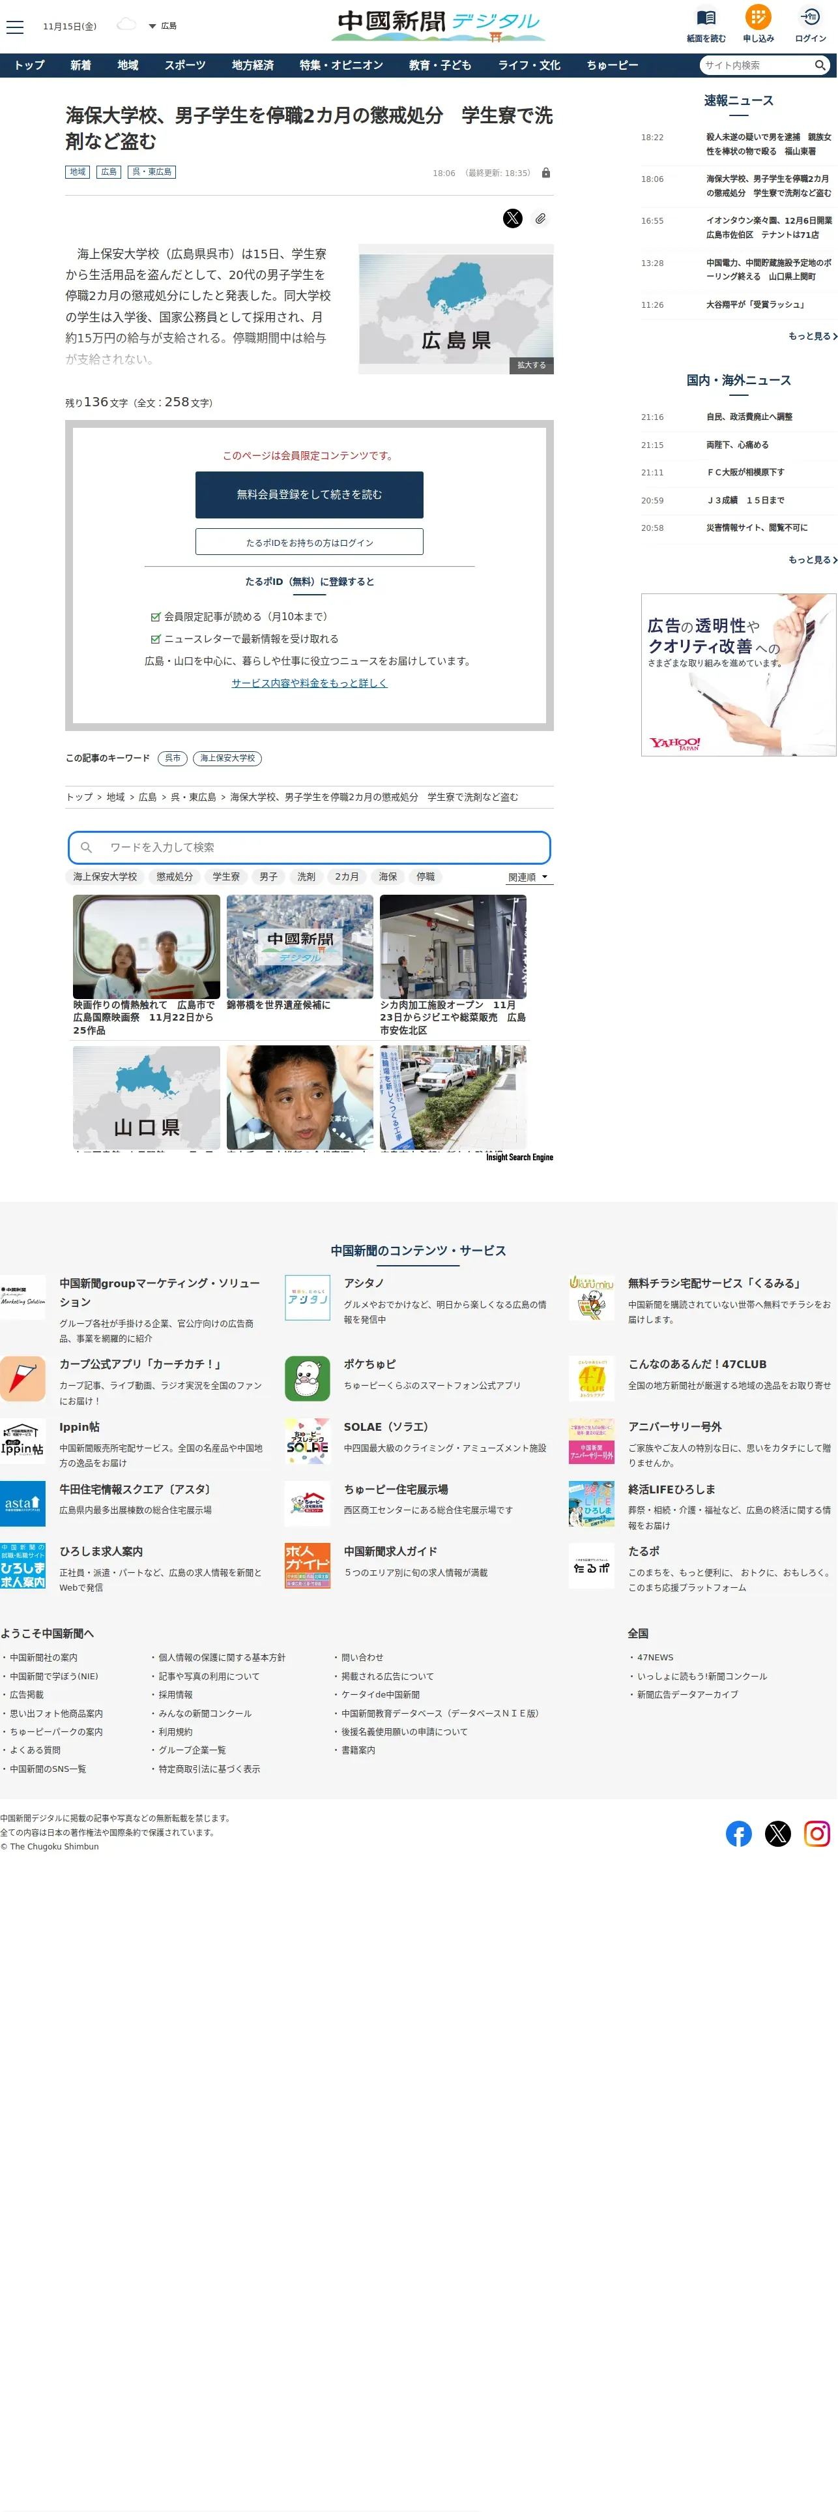This screenshot has width=838, height=2512.
Task: Click the orange 申し込み icon
Action: point(757,18)
